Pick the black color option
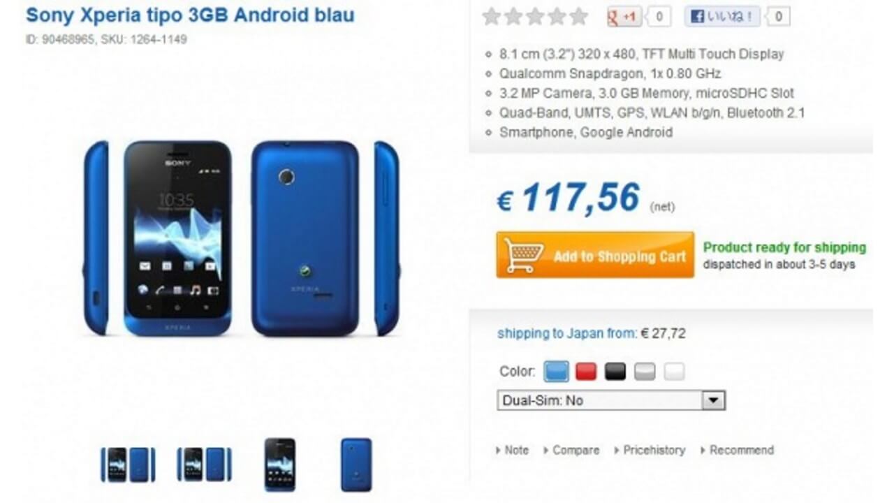Viewport: 894px width, 503px height. tap(615, 372)
